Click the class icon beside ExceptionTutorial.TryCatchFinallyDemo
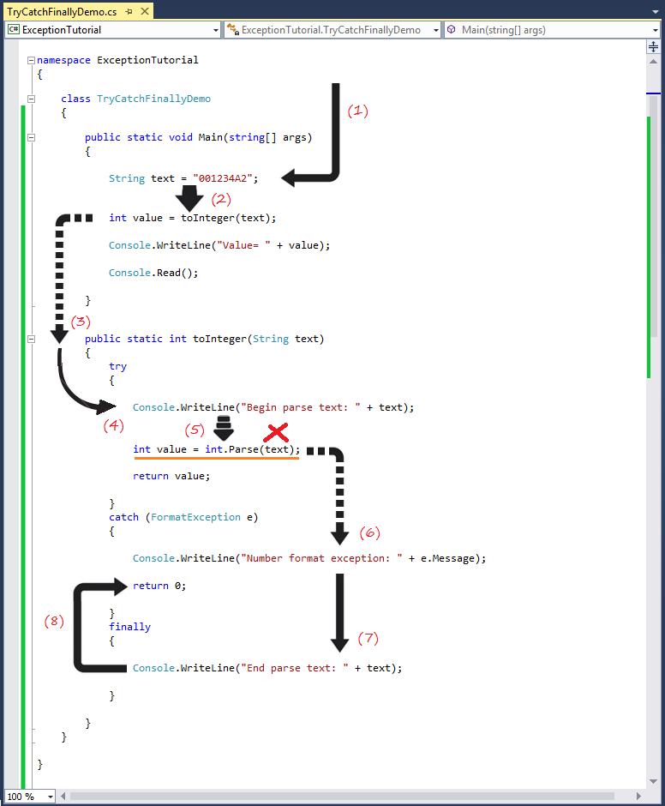The height and width of the screenshot is (806, 665). 233,30
